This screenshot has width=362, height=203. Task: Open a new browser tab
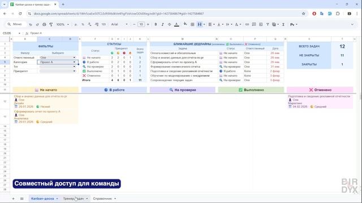[63, 5]
